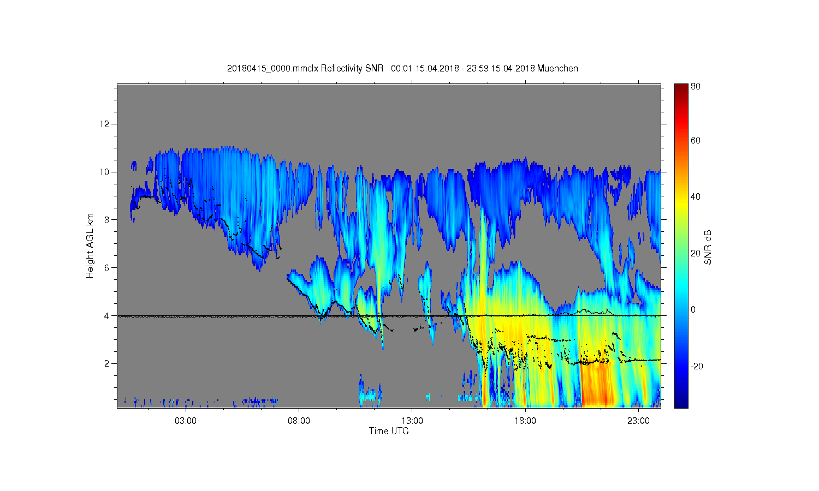Click the horizontal black line at 4 km
819x491 pixels.
pyautogui.click(x=389, y=316)
